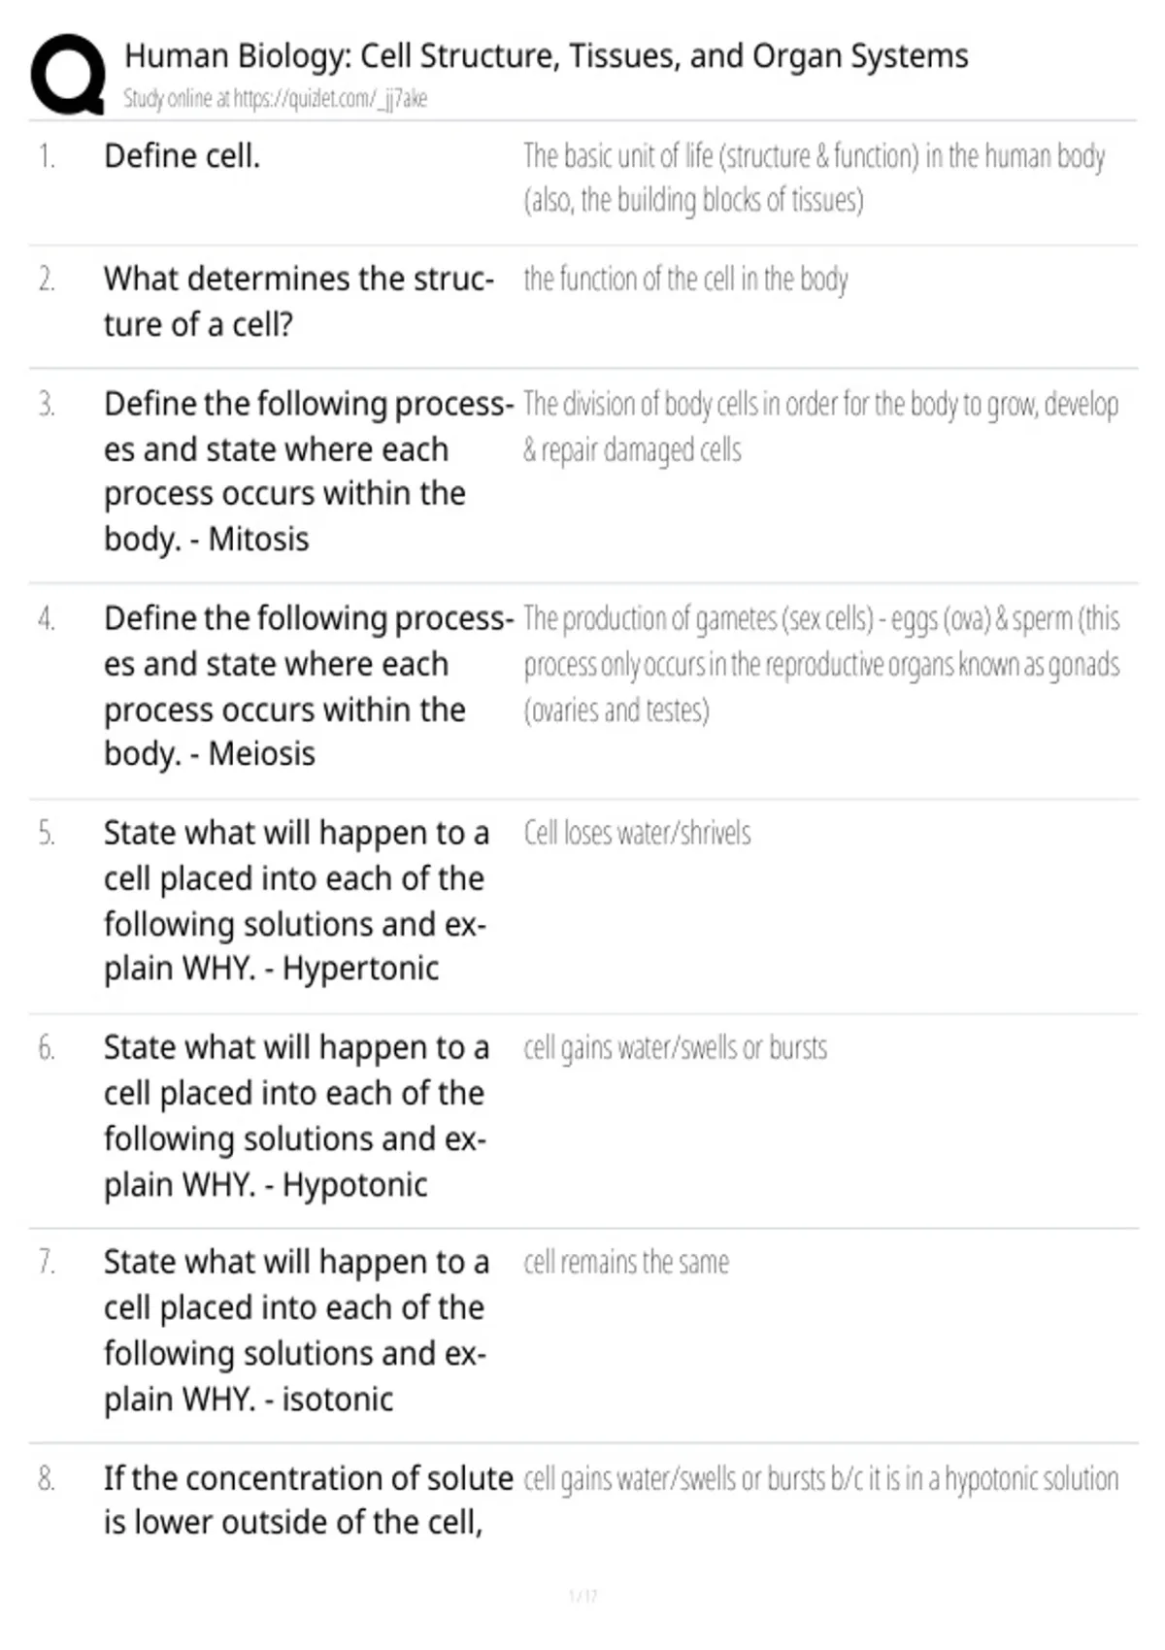Viewport: 1165px width, 1650px height.
Task: Select the Hypertonic solution question
Action: point(296,901)
